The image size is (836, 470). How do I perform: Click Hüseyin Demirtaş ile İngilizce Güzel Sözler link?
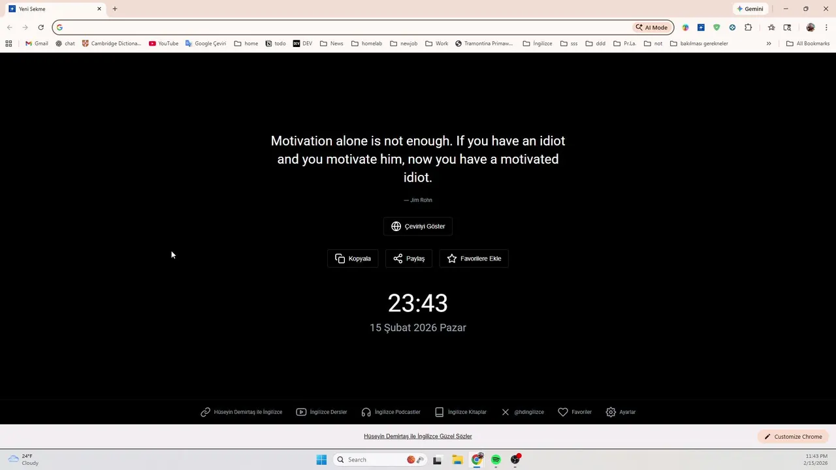click(x=418, y=436)
